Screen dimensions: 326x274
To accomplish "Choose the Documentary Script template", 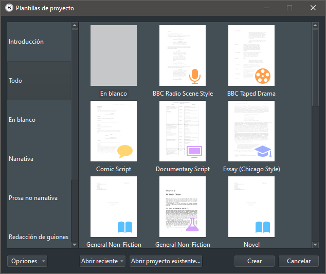I will (183, 131).
